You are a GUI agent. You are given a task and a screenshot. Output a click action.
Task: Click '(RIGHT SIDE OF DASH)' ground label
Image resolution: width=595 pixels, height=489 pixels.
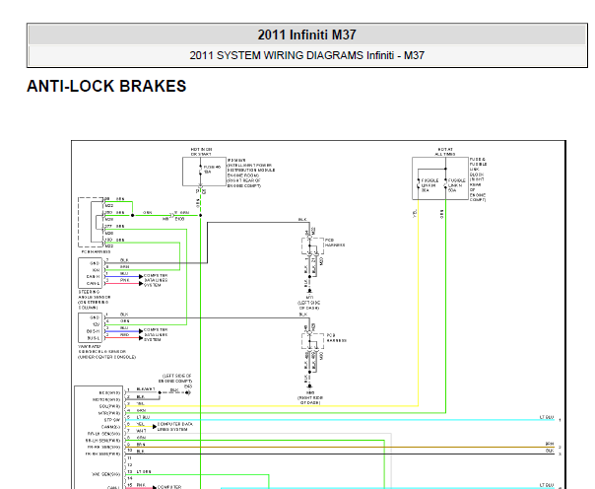pos(310,400)
